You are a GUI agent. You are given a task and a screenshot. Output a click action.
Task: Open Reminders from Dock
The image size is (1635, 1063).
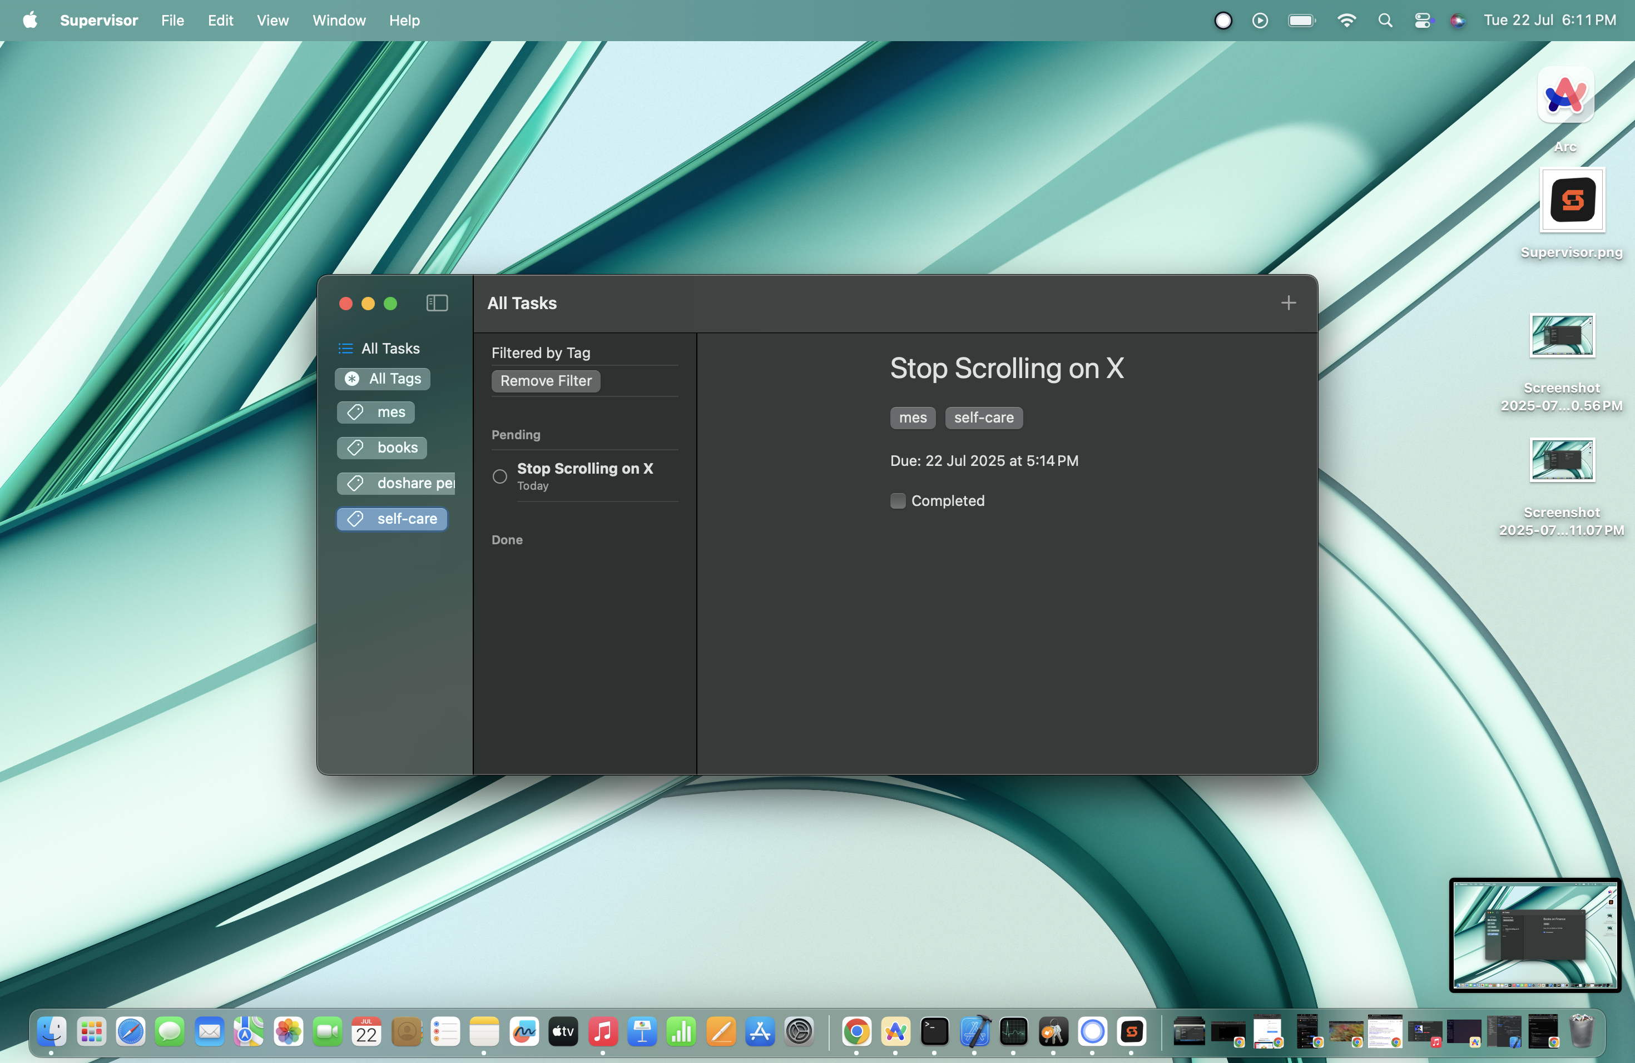(x=445, y=1031)
